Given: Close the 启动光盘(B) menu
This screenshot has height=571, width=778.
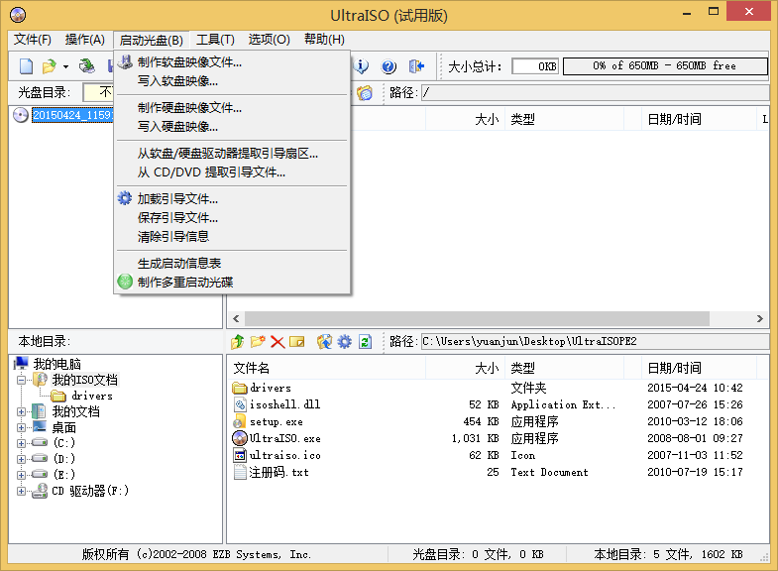Looking at the screenshot, I should click(152, 41).
